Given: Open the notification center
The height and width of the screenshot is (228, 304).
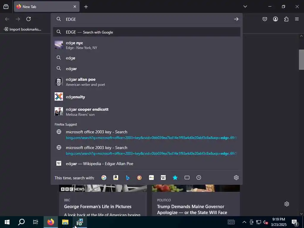Looking at the screenshot, I should click(295, 222).
